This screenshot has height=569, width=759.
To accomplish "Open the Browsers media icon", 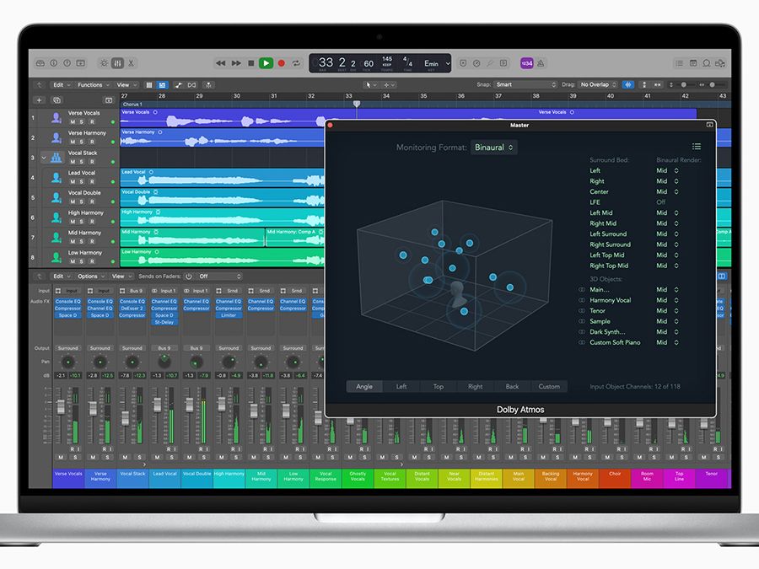I will (x=720, y=63).
